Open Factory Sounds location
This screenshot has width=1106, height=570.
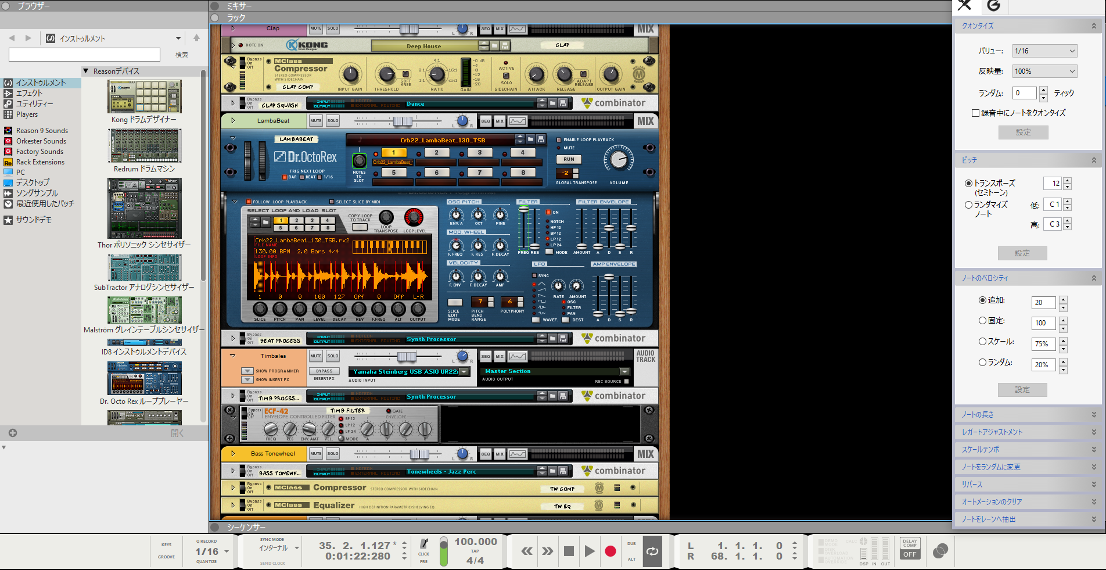point(39,152)
